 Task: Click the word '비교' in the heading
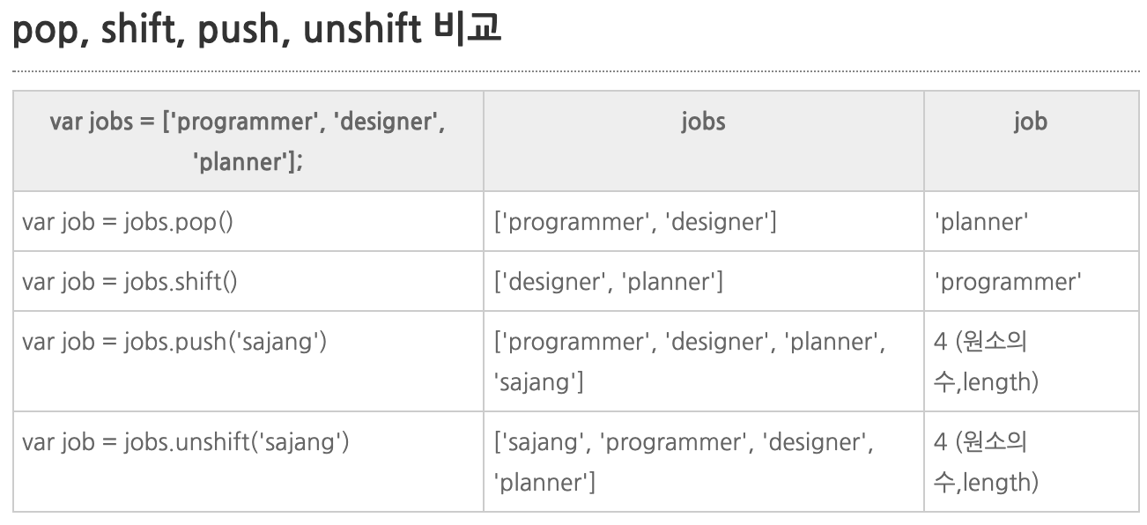[x=468, y=28]
